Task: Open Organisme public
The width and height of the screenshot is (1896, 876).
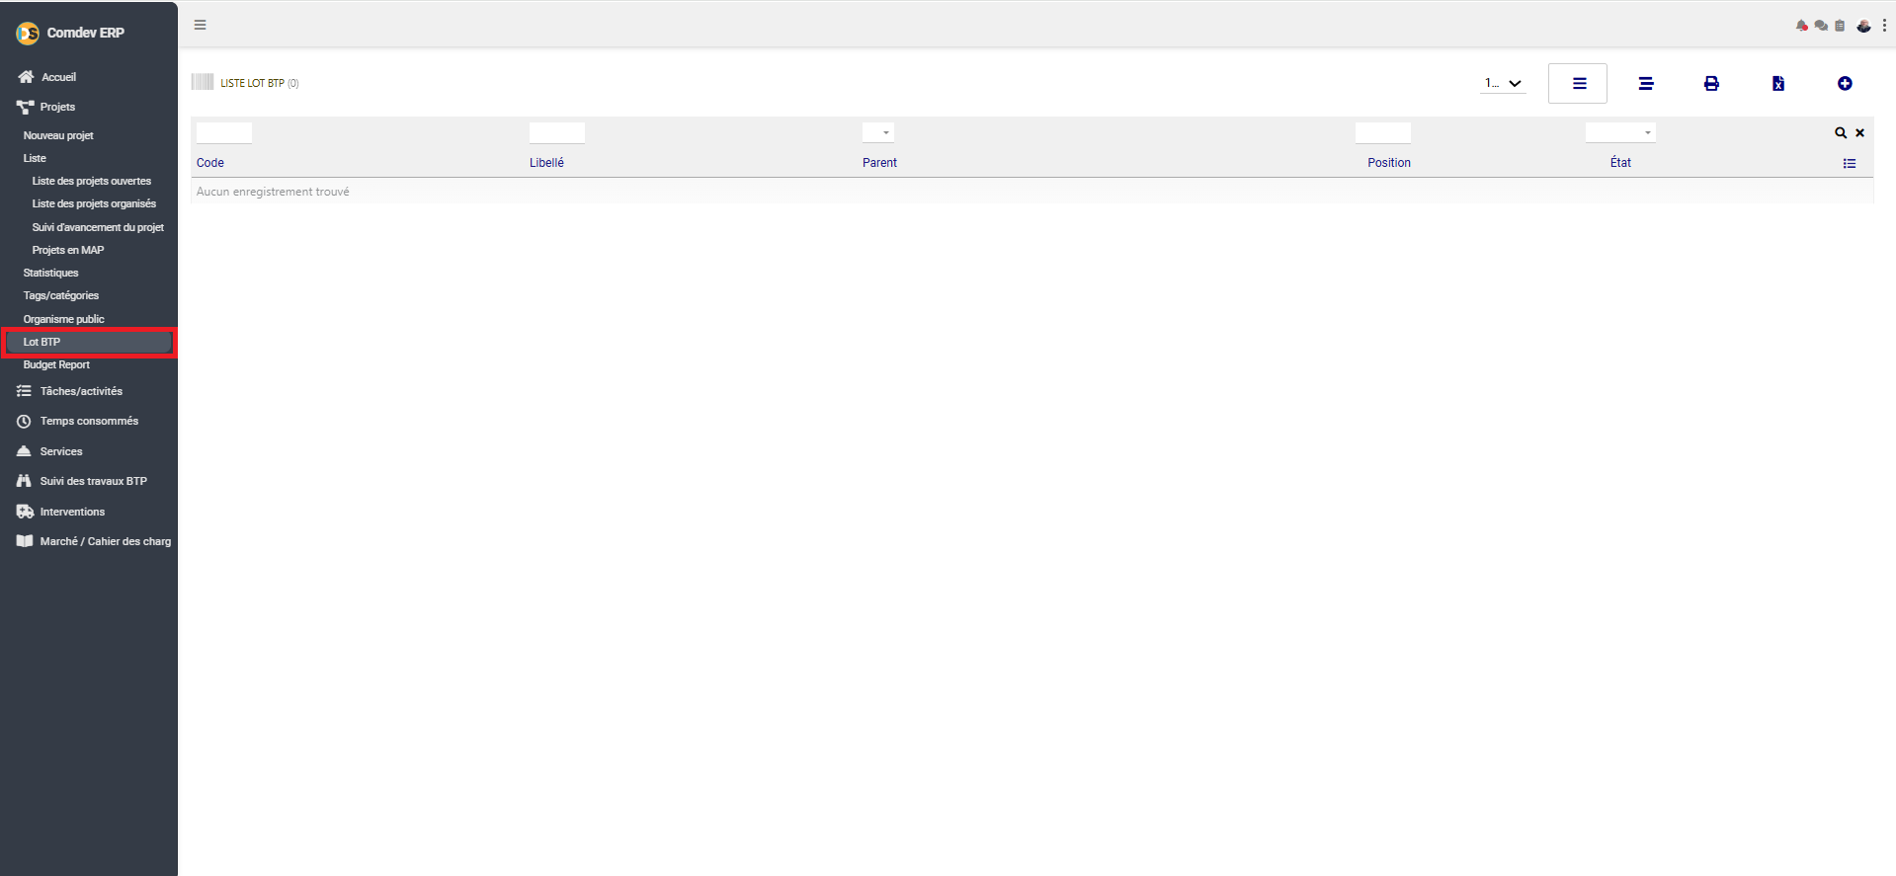Action: click(64, 319)
